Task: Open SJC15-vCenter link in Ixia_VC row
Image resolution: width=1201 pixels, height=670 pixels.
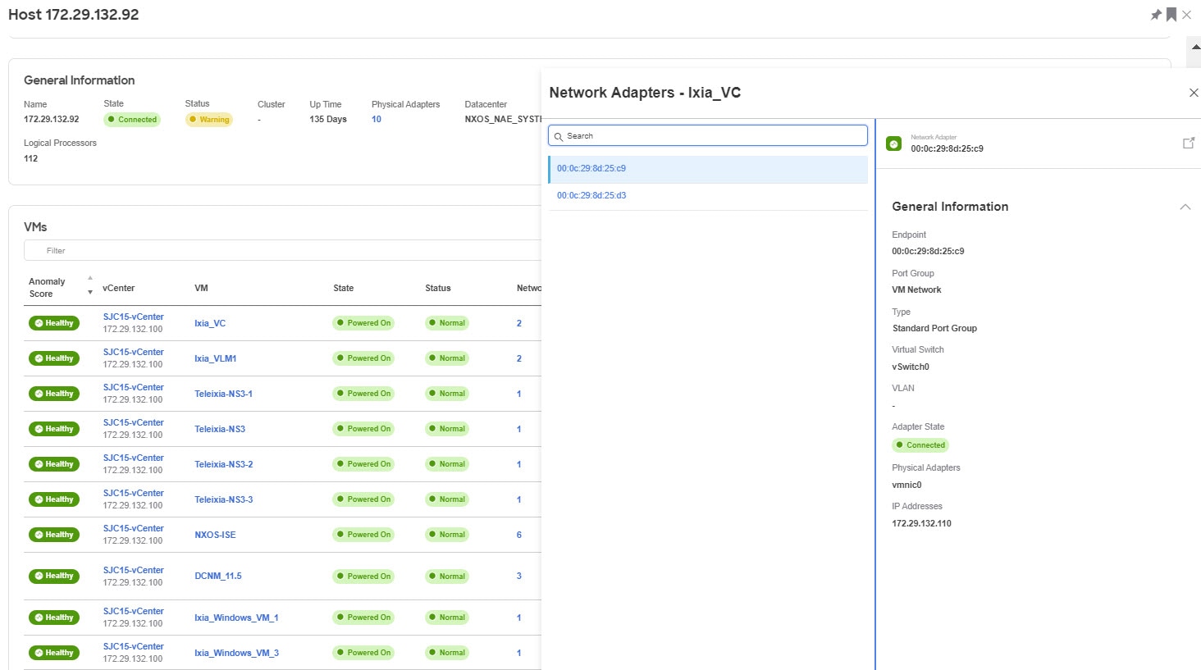Action: pos(134,317)
